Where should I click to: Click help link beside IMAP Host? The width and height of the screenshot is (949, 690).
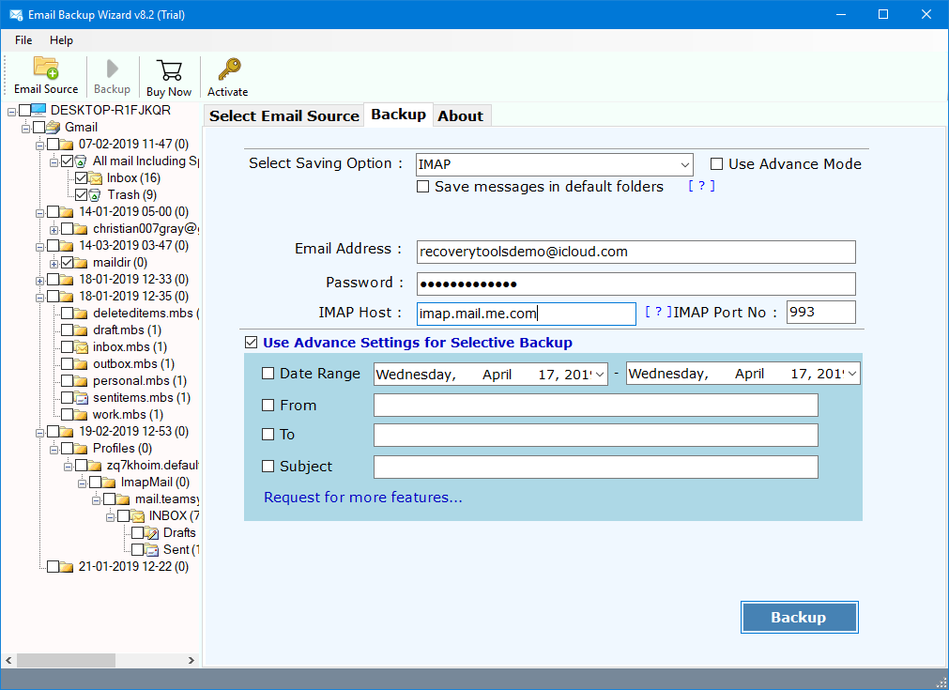click(x=658, y=312)
